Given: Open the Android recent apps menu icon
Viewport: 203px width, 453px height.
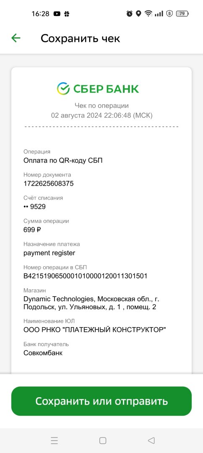Looking at the screenshot, I should point(54,440).
